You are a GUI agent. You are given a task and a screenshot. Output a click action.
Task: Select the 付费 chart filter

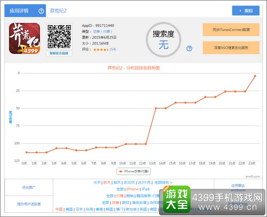[x=120, y=196]
